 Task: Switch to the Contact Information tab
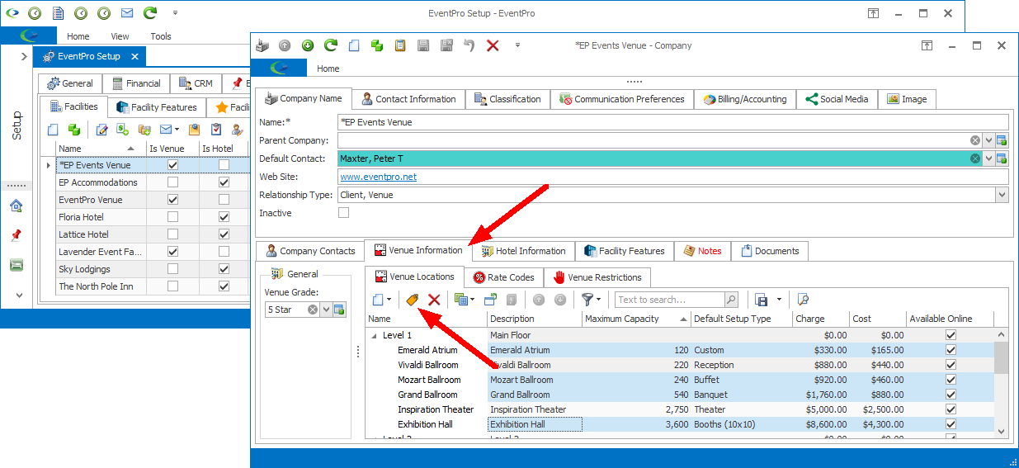point(408,99)
